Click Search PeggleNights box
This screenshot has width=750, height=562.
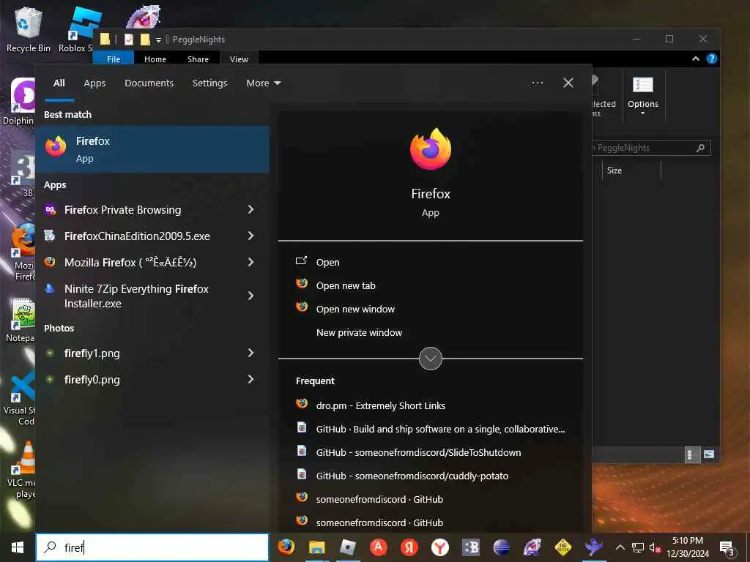(650, 148)
